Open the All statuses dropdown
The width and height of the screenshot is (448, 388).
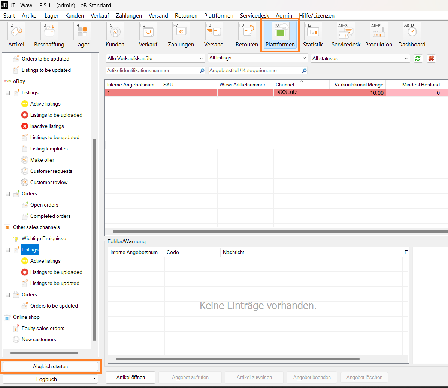[x=360, y=58]
